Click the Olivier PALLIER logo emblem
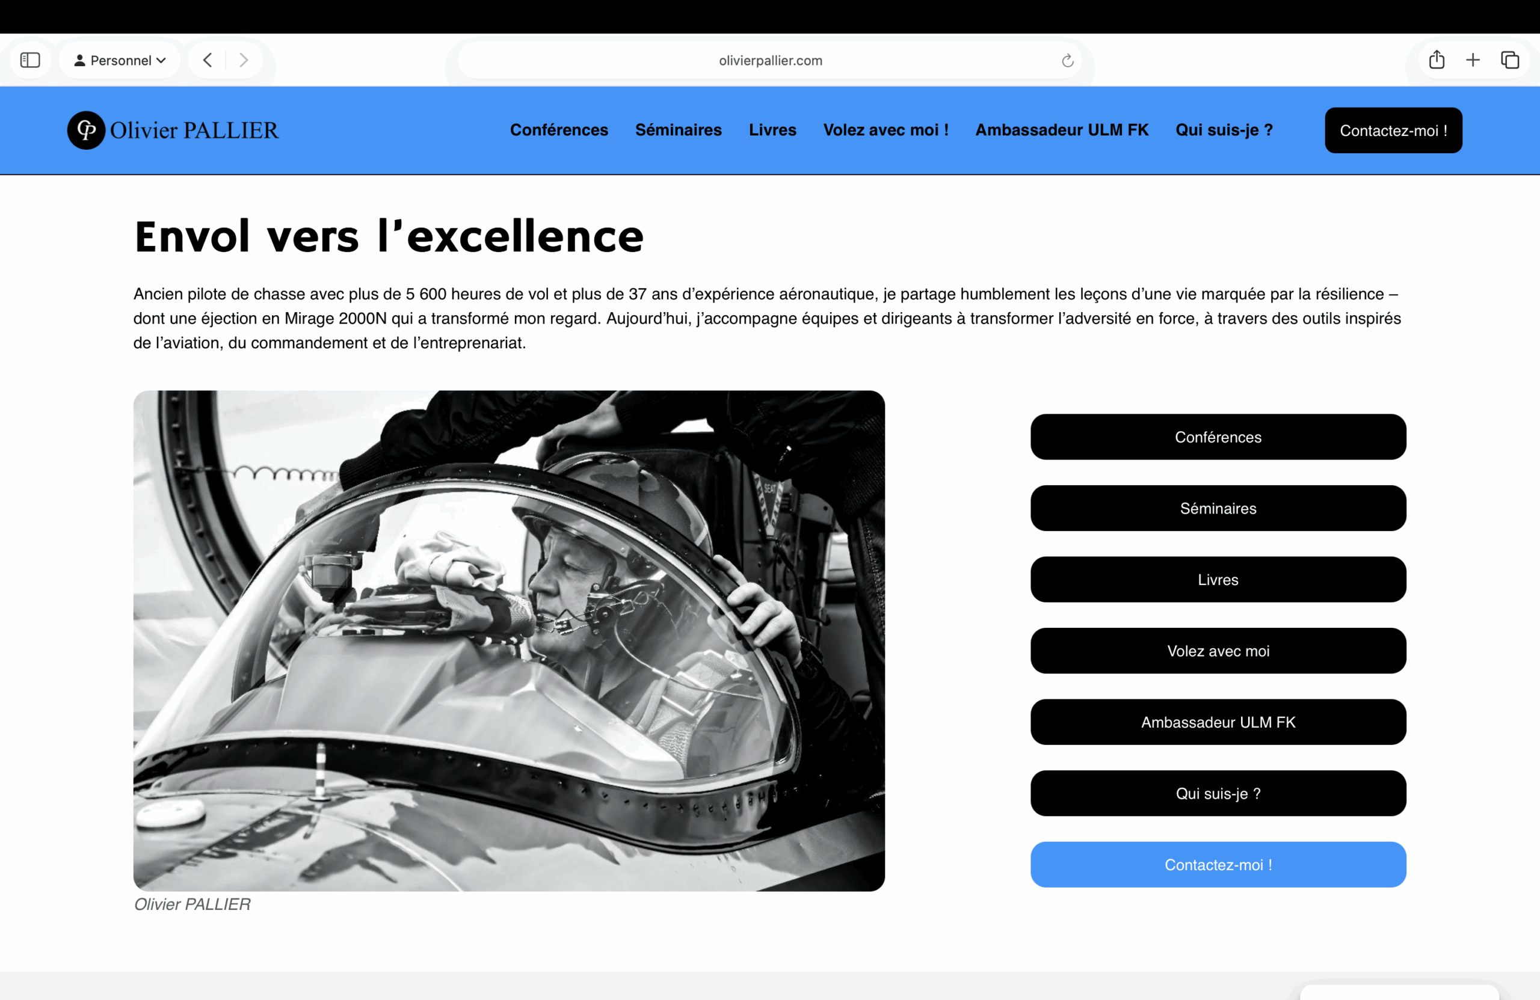This screenshot has height=1000, width=1540. click(x=87, y=130)
